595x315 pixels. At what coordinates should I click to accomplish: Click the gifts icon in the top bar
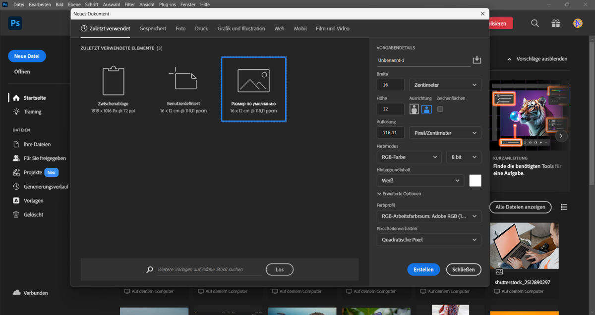click(x=555, y=23)
